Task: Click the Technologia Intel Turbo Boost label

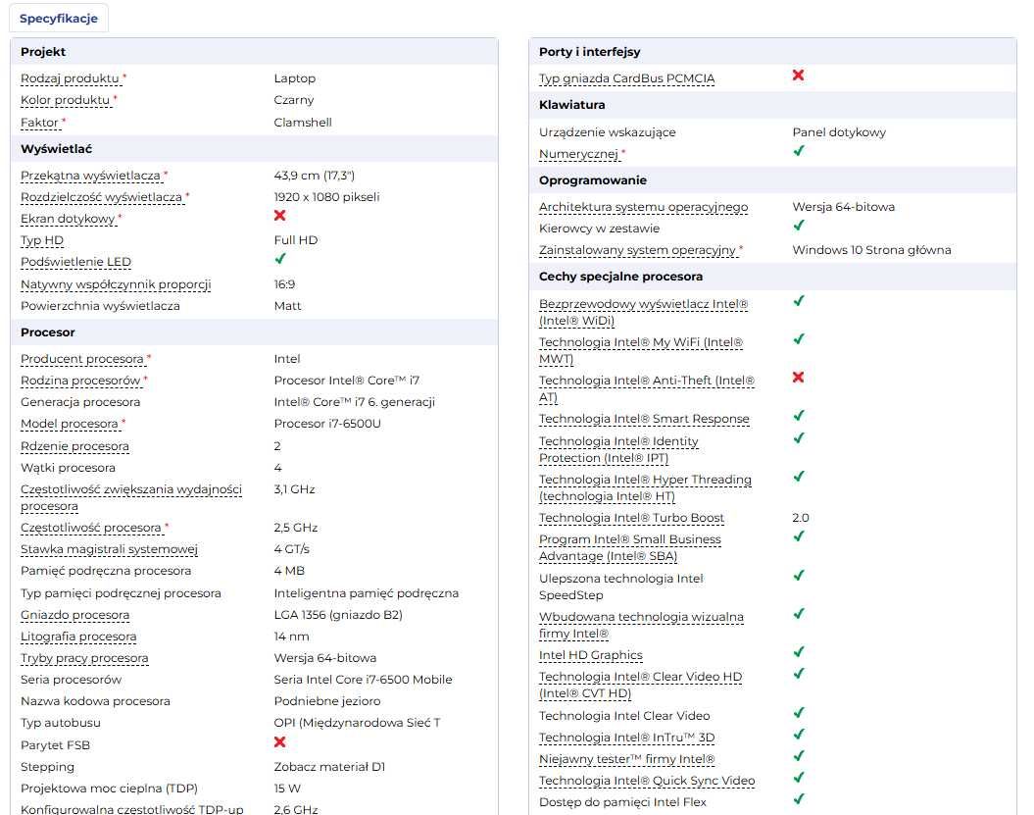Action: 632,518
